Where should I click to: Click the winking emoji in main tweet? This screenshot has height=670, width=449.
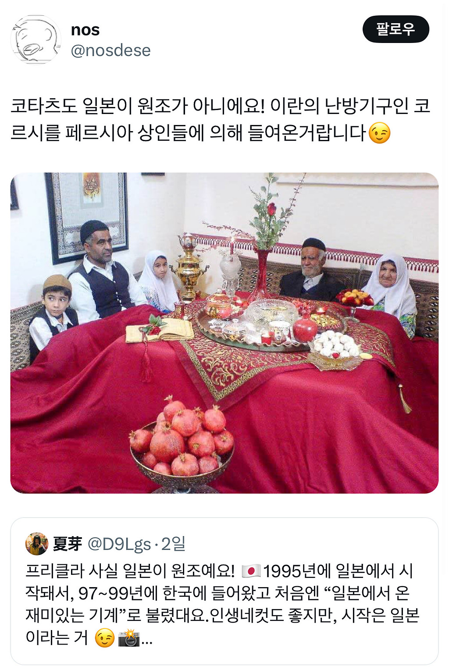379,133
